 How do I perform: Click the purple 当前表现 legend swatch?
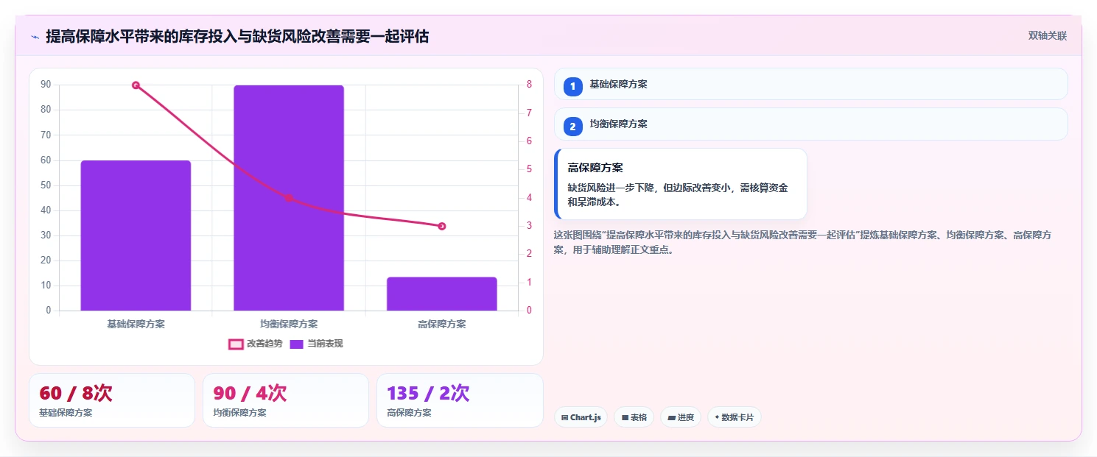click(296, 344)
